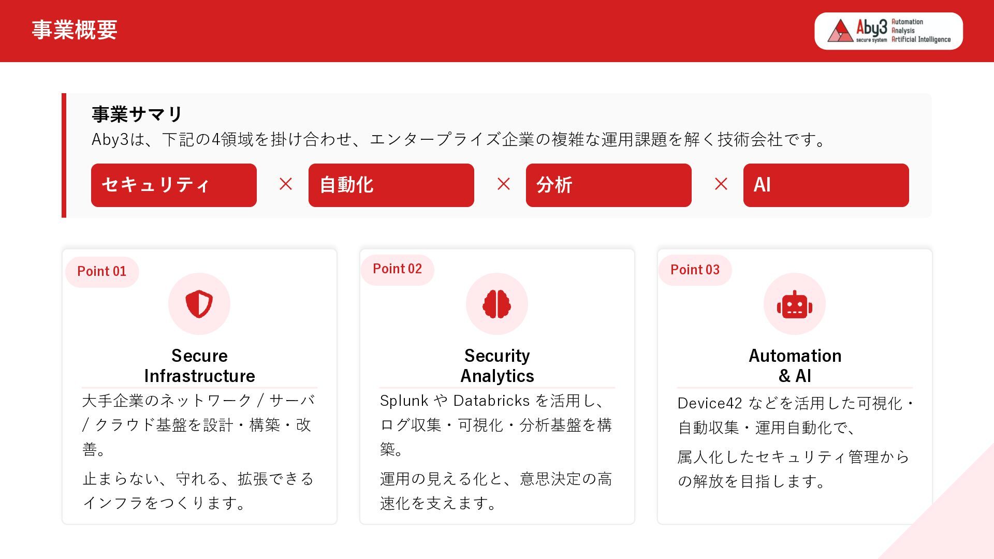Select the 自動化 red button
Viewport: 994px width, 559px height.
tap(391, 185)
